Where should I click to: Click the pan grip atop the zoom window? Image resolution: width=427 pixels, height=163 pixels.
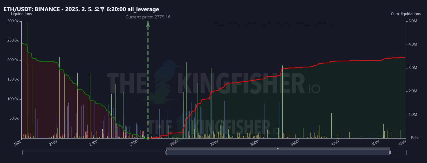click(x=278, y=149)
